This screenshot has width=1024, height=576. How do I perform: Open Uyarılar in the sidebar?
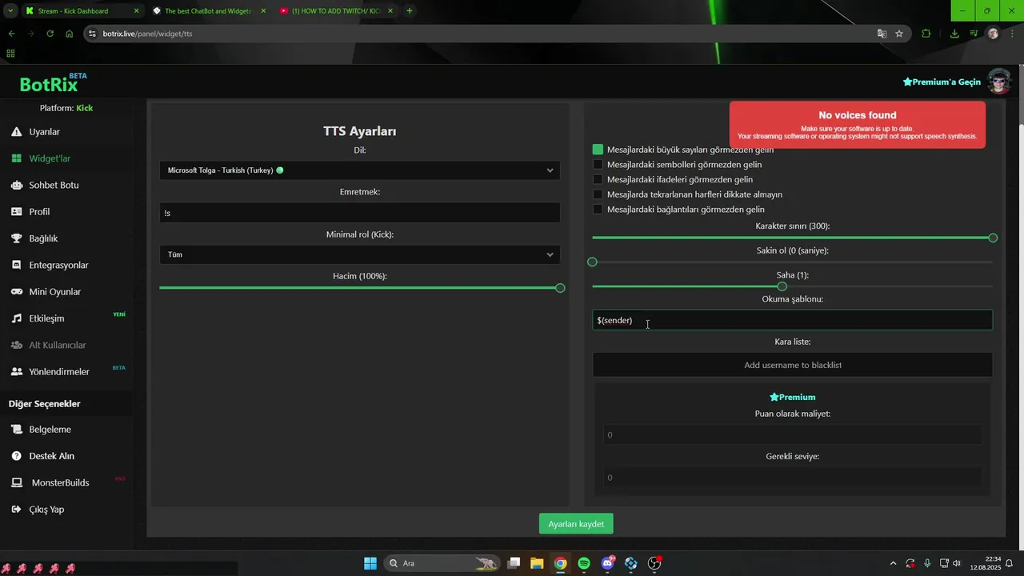(x=46, y=132)
